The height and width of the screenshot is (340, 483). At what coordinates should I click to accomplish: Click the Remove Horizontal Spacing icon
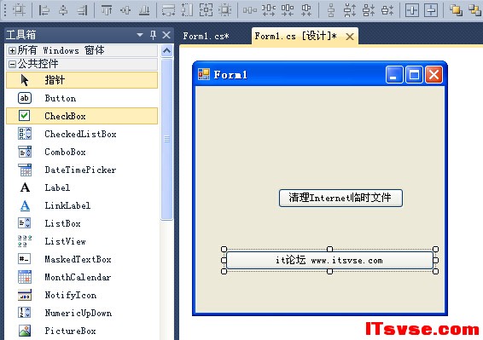coord(306,10)
